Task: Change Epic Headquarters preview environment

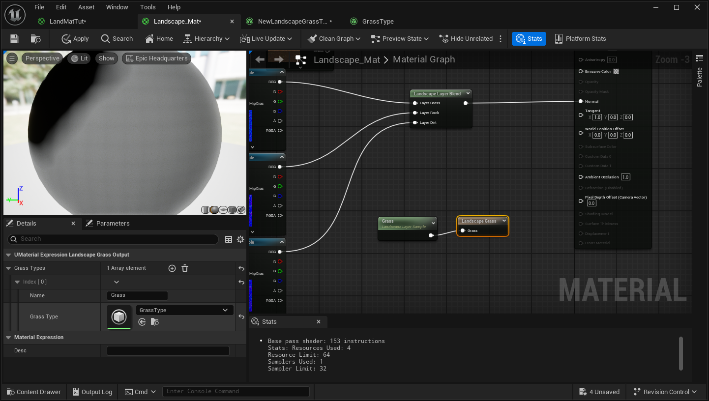Action: pos(156,58)
